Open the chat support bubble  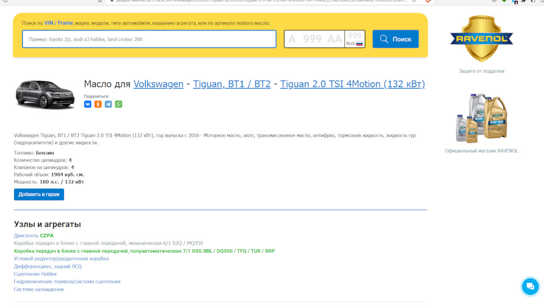click(x=530, y=287)
